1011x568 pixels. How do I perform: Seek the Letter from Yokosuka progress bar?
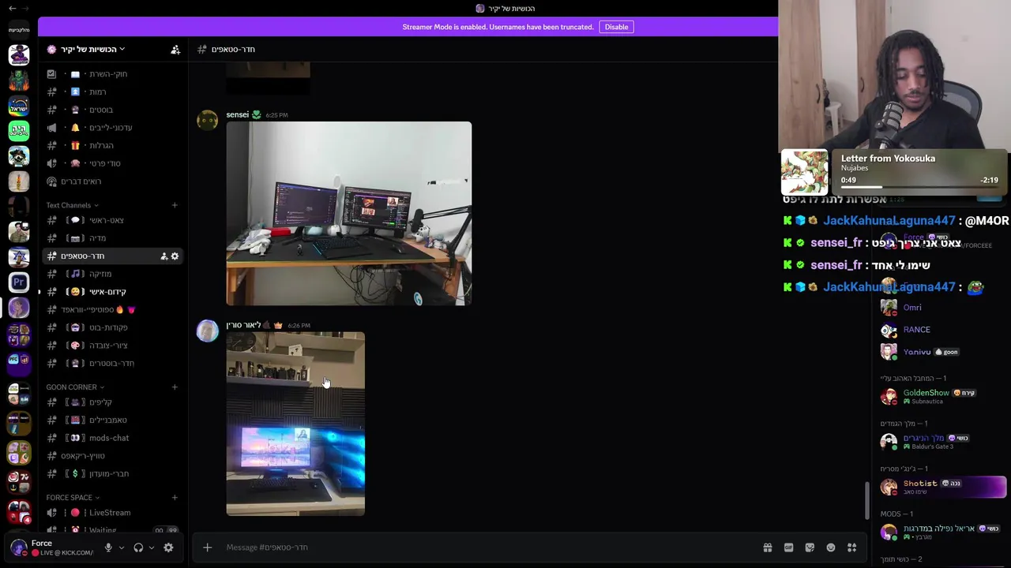point(919,187)
